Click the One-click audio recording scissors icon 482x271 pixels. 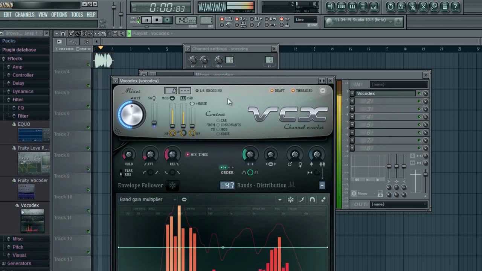coord(423,6)
